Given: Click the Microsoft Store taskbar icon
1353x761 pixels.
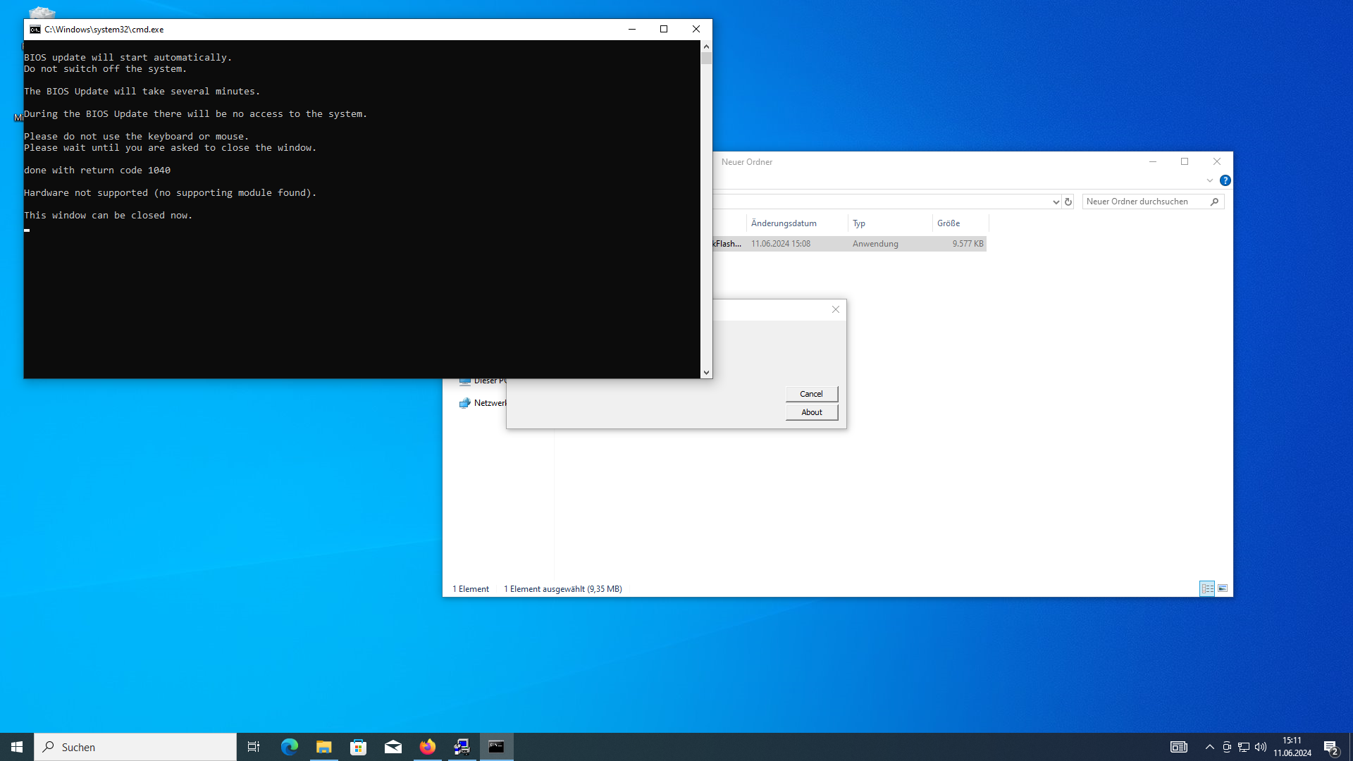Looking at the screenshot, I should [x=359, y=747].
